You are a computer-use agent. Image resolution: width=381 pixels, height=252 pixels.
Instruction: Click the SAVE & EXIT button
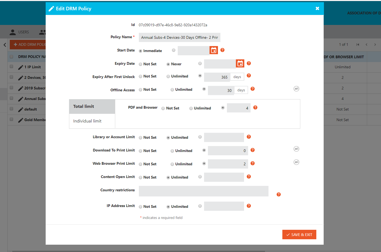[299, 234]
